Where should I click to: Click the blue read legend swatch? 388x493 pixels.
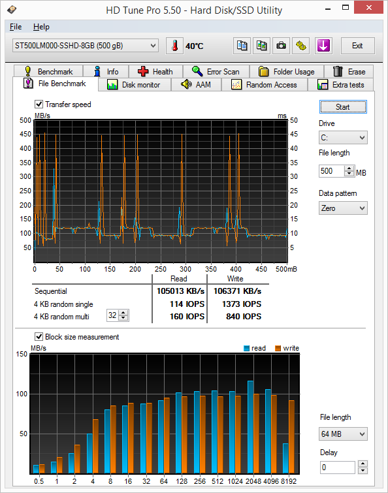(246, 348)
